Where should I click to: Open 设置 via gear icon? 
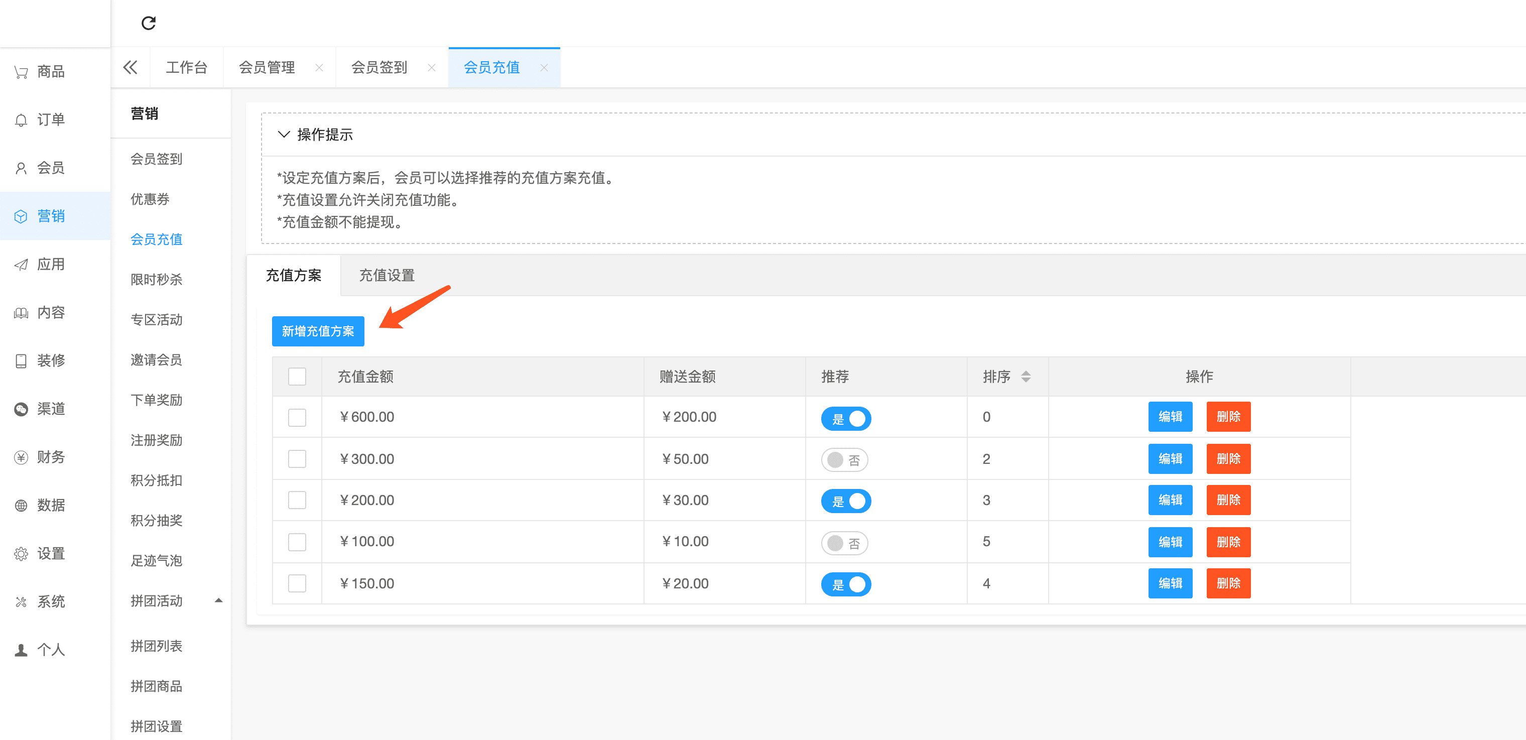21,554
